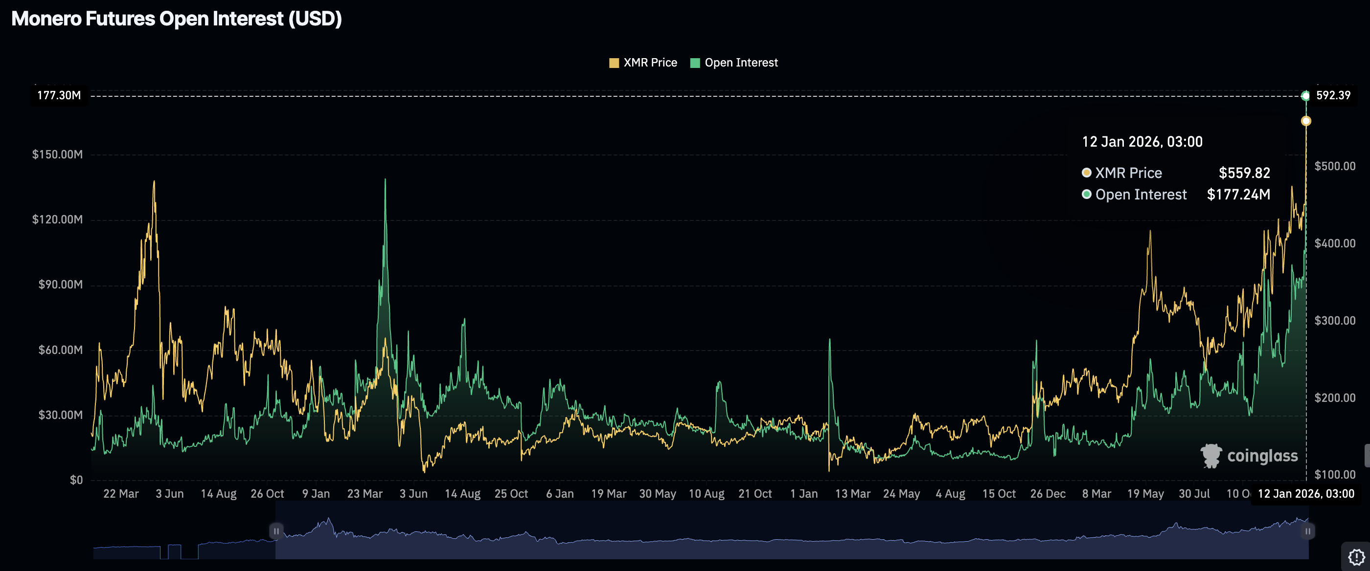Screen dimensions: 1370x571
Task: Click the left range selector handle
Action: tap(276, 530)
